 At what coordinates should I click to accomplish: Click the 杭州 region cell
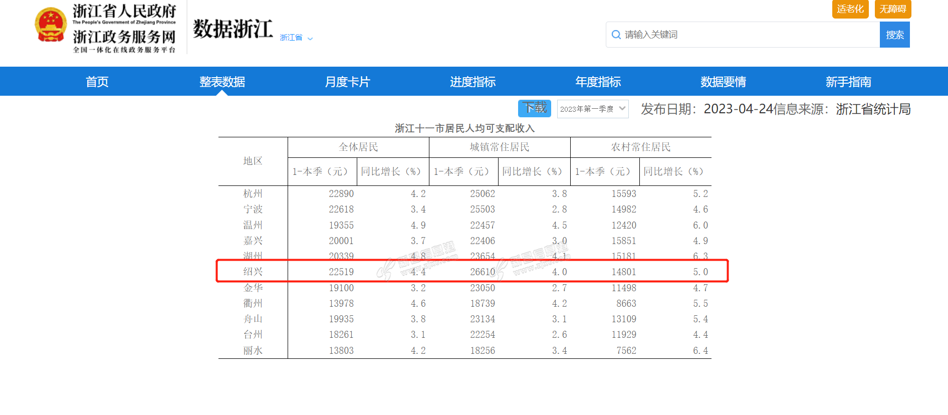coord(253,193)
